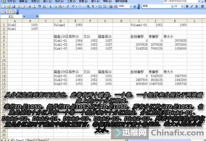Open the help question box dropdown arrow
Viewport: 206px width, 141px height.
199,1
